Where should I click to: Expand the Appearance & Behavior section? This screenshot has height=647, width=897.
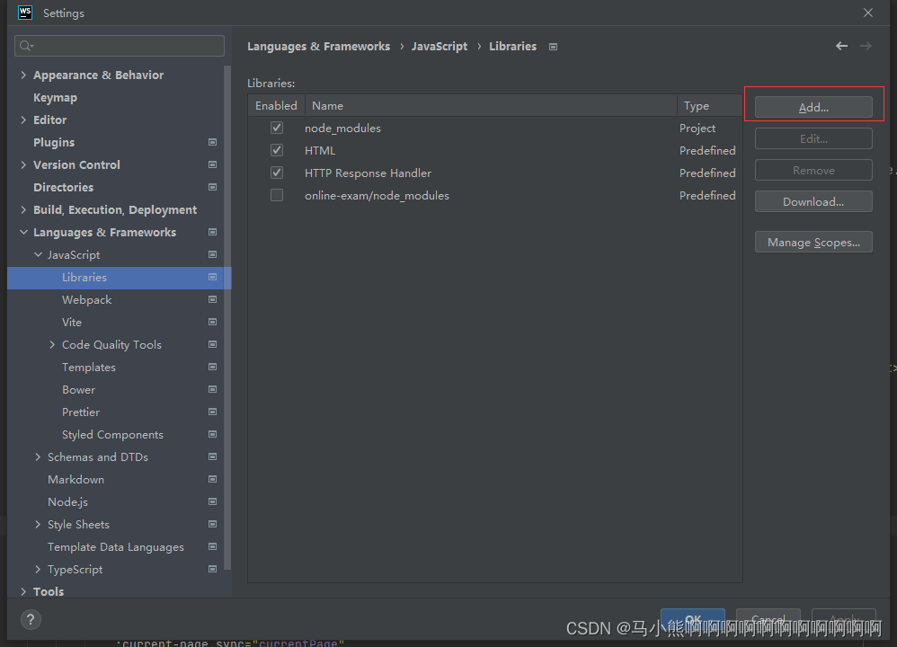[22, 75]
